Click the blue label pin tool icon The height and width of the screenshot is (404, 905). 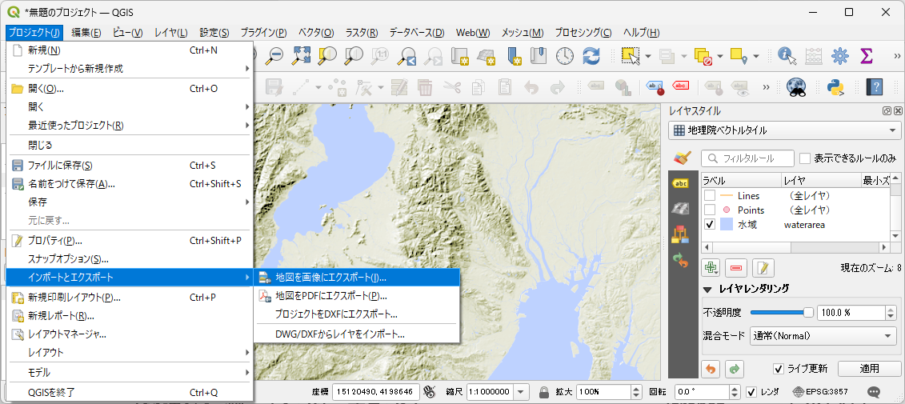[655, 87]
